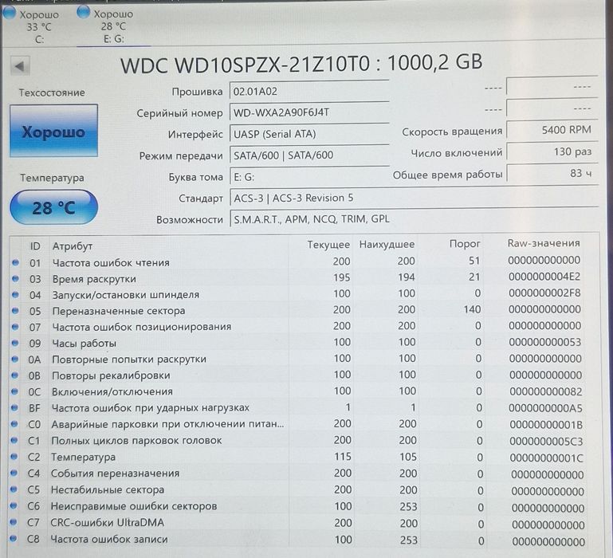Click the disk title WDC WD10SPZX-21Z10T0
The height and width of the screenshot is (558, 613).
[245, 65]
